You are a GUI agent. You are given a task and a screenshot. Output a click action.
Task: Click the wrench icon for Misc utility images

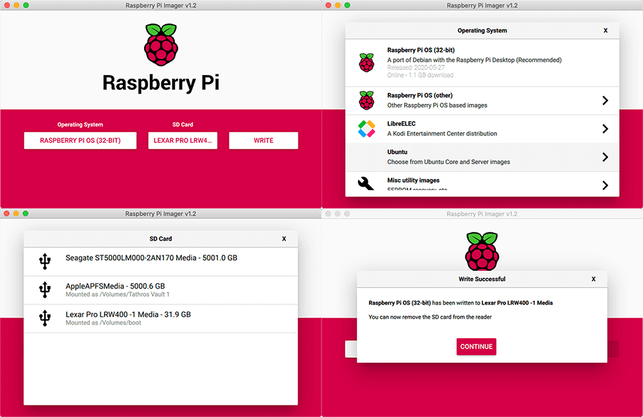pyautogui.click(x=366, y=183)
